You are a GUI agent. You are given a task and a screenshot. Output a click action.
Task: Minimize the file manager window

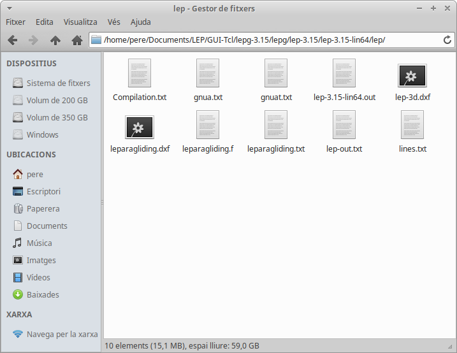point(419,8)
